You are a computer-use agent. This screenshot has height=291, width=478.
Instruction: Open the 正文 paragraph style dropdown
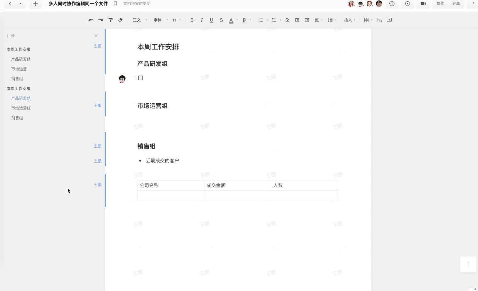140,20
